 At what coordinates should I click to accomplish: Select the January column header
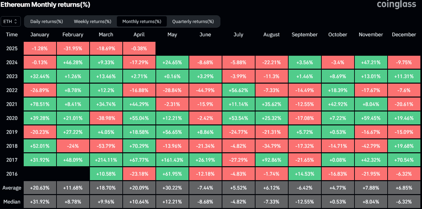pyautogui.click(x=40, y=34)
